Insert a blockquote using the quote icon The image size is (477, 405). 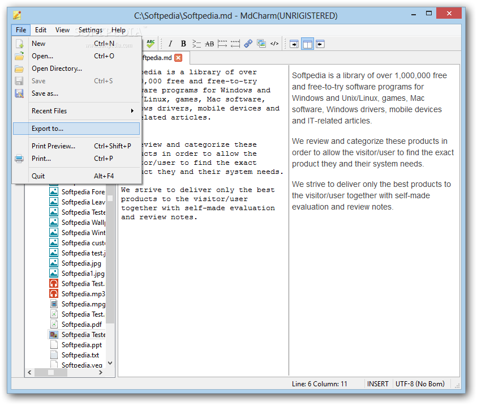(196, 44)
